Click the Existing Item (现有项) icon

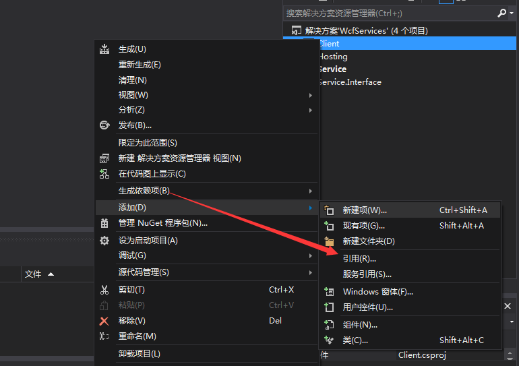pyautogui.click(x=329, y=226)
